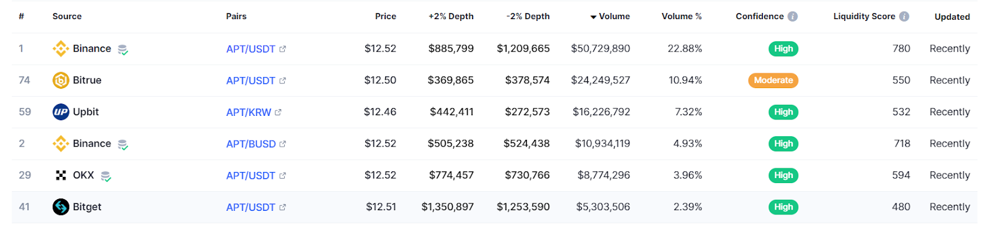Click the Liquidity Score info icon

tap(904, 17)
